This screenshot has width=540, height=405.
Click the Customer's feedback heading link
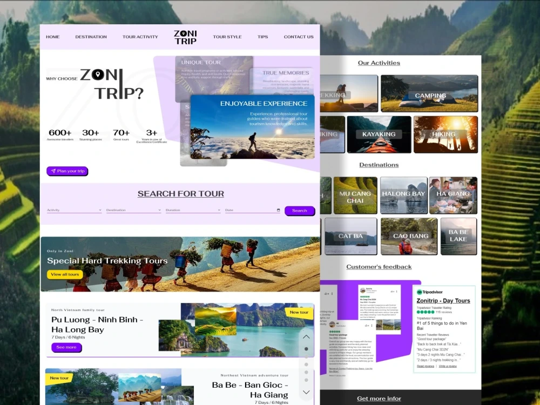[x=379, y=267]
